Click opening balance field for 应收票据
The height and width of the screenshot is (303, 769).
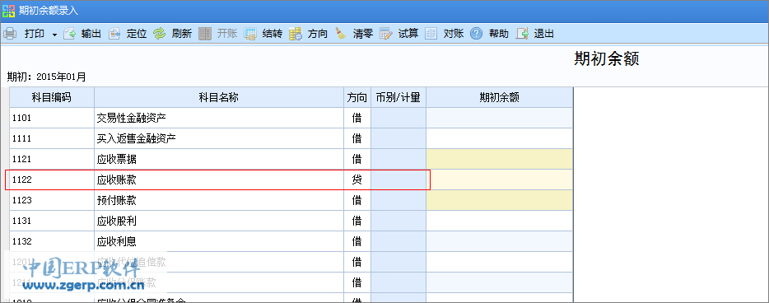(x=499, y=159)
